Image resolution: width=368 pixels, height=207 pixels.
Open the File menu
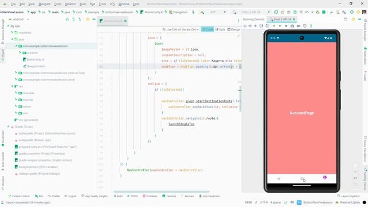tap(13, 4)
